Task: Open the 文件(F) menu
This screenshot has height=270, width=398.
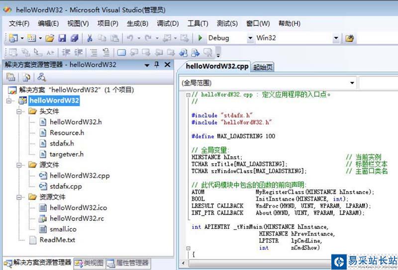Action: tap(19, 23)
